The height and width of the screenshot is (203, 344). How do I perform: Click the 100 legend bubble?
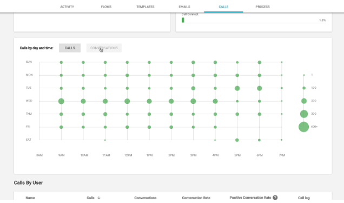[304, 88]
